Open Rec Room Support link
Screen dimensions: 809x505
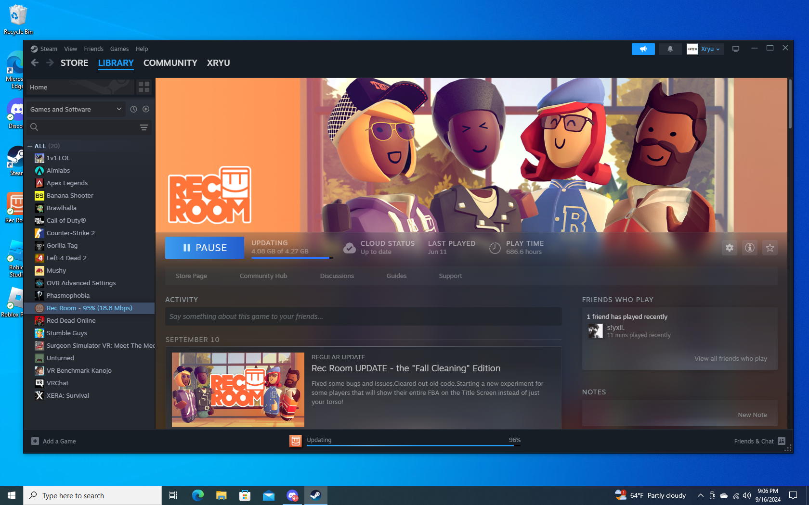pos(450,276)
